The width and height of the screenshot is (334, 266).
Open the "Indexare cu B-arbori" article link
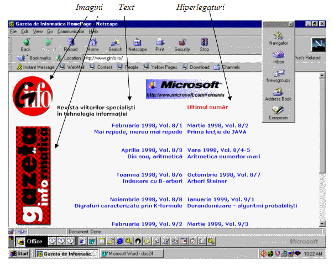coord(153,181)
